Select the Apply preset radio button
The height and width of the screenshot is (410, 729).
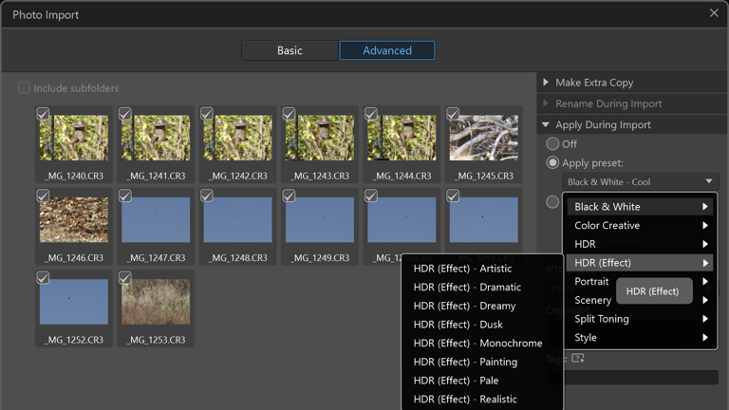pos(552,162)
